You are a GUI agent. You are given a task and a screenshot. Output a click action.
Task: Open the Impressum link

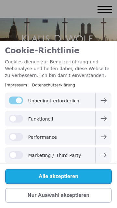point(16,85)
